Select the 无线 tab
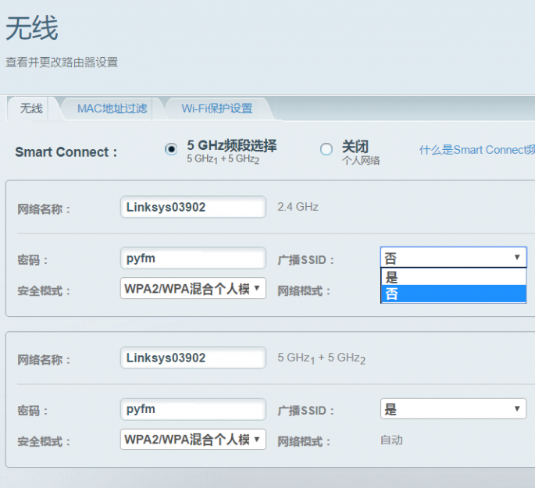 coord(31,109)
